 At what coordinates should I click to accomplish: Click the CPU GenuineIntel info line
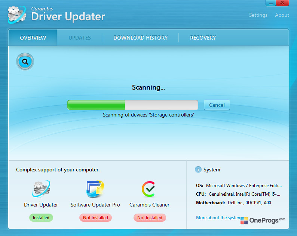tap(238, 194)
